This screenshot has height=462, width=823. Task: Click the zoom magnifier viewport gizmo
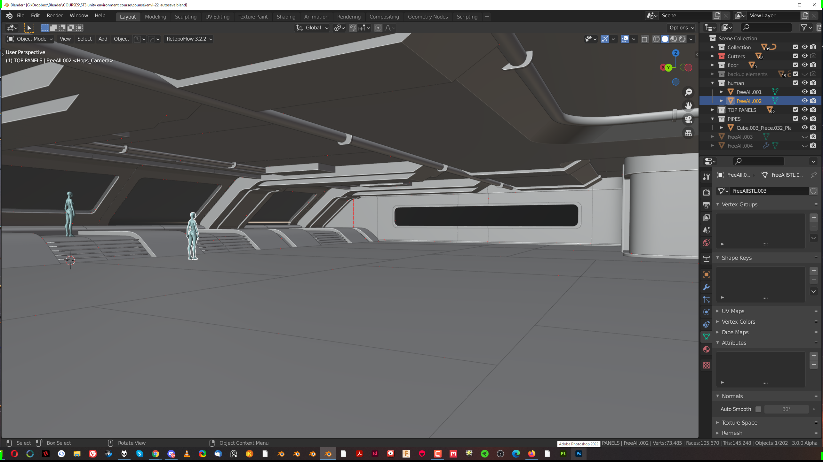pos(688,92)
